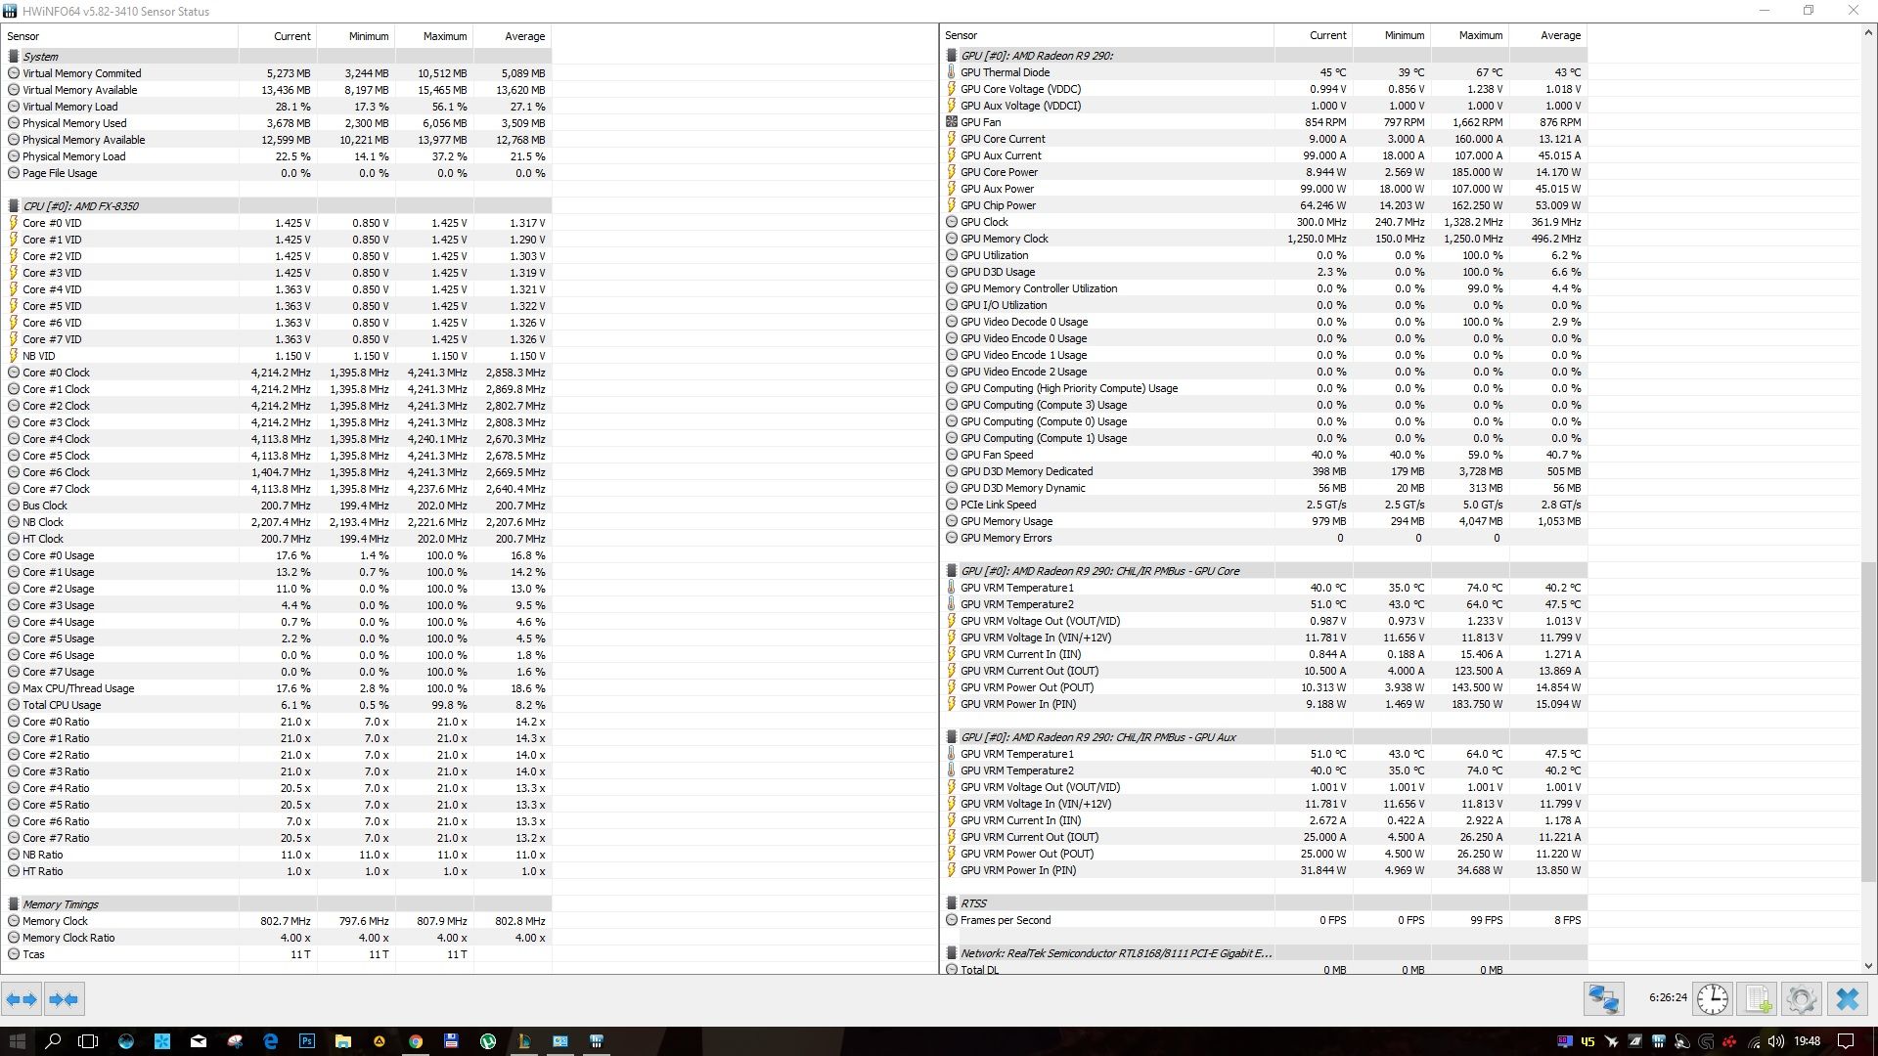Select the PCIe Link Speed row
Screen dimensions: 1878x1056
[x=1264, y=505]
